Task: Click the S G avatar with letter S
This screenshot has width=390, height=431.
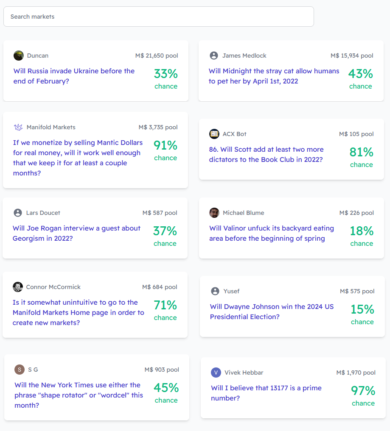Action: click(20, 370)
